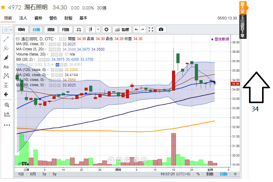Open chart style dropdown arrow
This screenshot has width=273, height=182.
pos(98,29)
